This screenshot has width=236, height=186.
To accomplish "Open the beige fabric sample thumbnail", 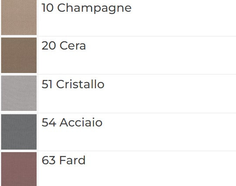I will click(19, 17).
